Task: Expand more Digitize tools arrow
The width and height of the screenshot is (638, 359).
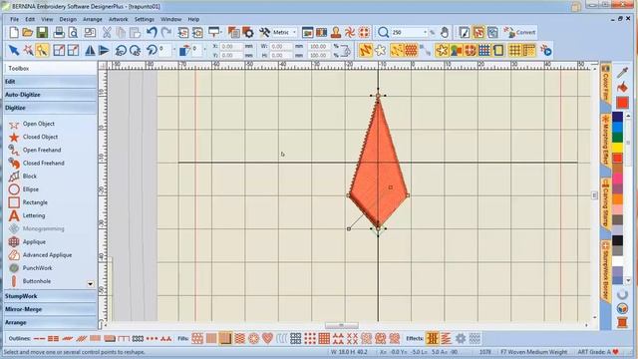Action: pyautogui.click(x=91, y=284)
